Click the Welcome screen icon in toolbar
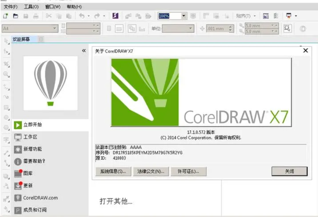 (x=266, y=16)
